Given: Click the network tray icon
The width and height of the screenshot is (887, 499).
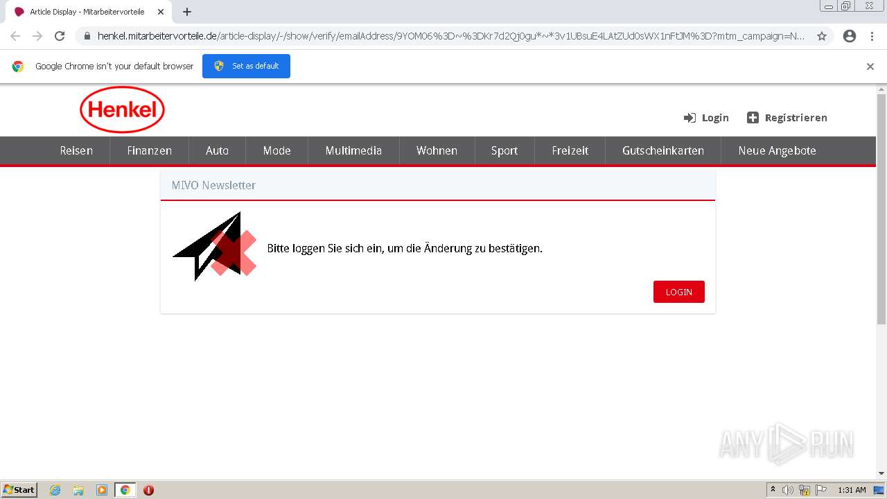Looking at the screenshot, I should coord(805,490).
